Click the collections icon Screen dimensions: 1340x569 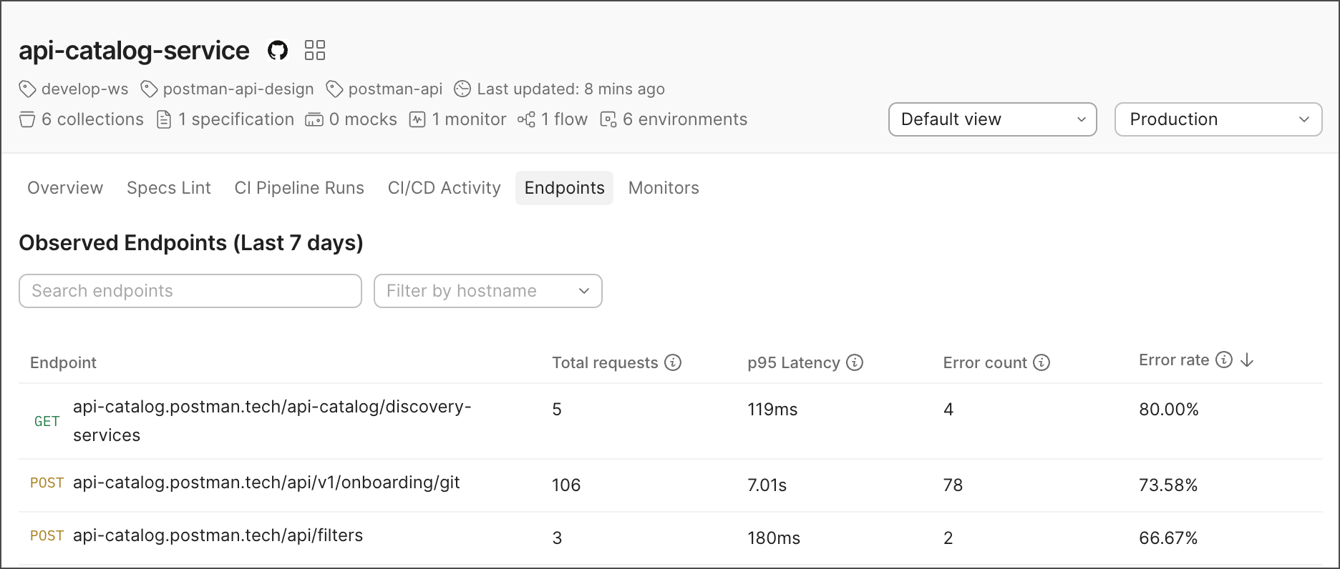[27, 119]
